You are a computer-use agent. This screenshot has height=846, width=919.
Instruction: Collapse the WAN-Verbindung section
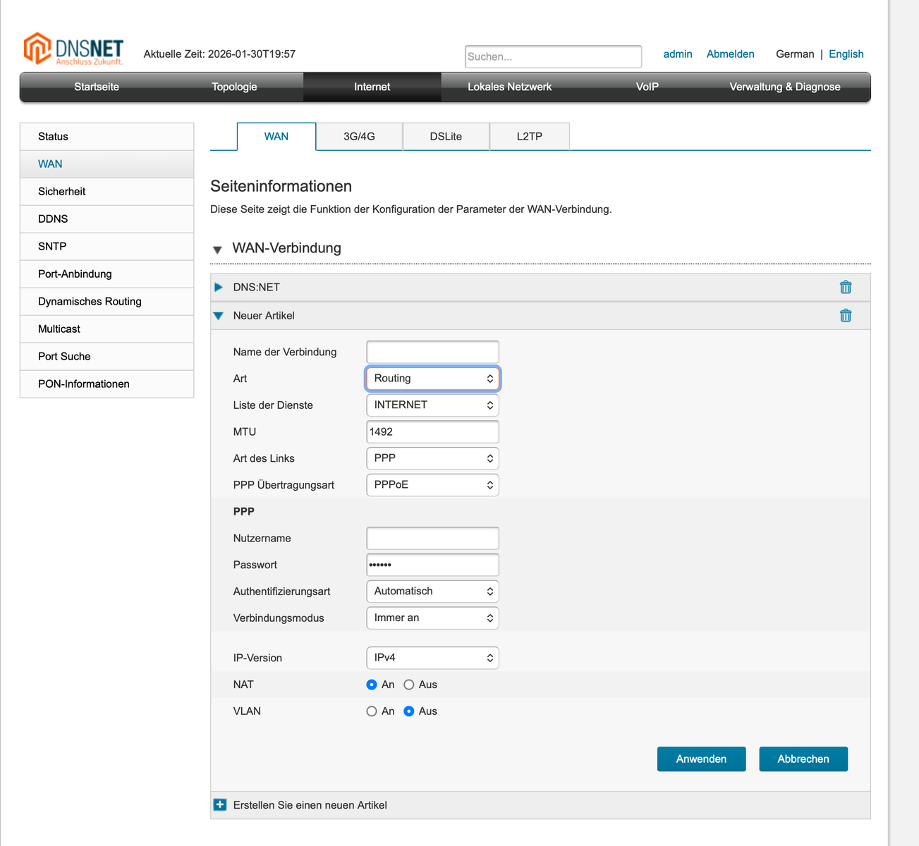coord(217,250)
